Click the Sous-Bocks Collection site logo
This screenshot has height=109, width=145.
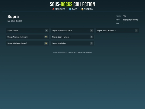[x=73, y=4]
